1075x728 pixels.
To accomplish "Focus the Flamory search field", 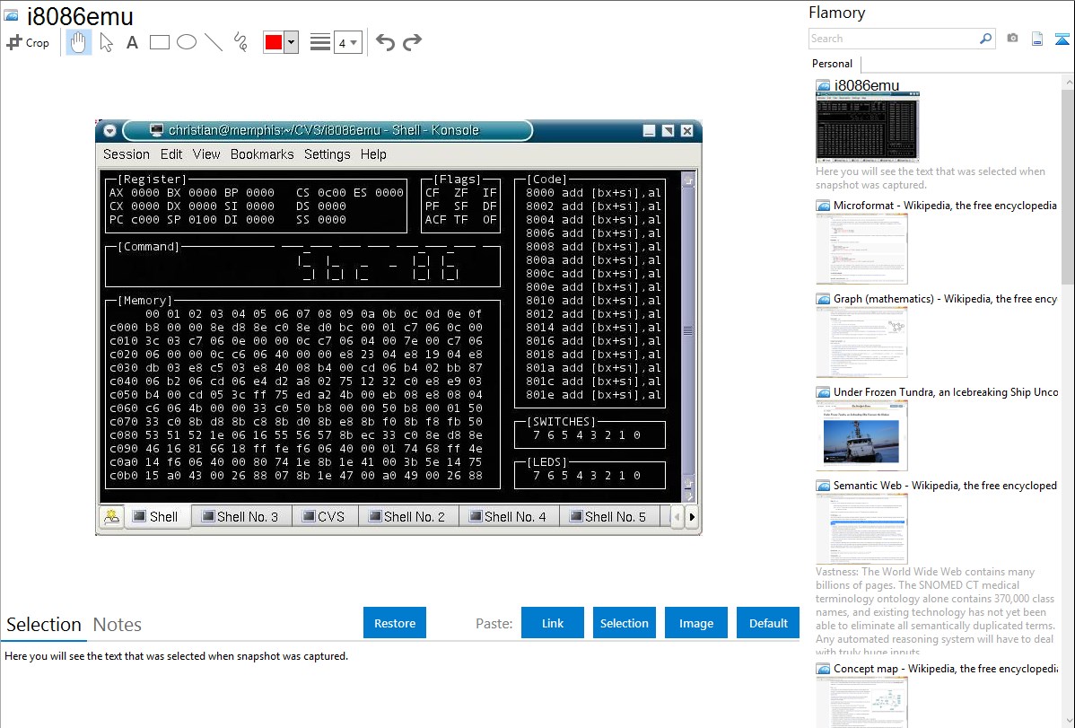I will coord(894,39).
